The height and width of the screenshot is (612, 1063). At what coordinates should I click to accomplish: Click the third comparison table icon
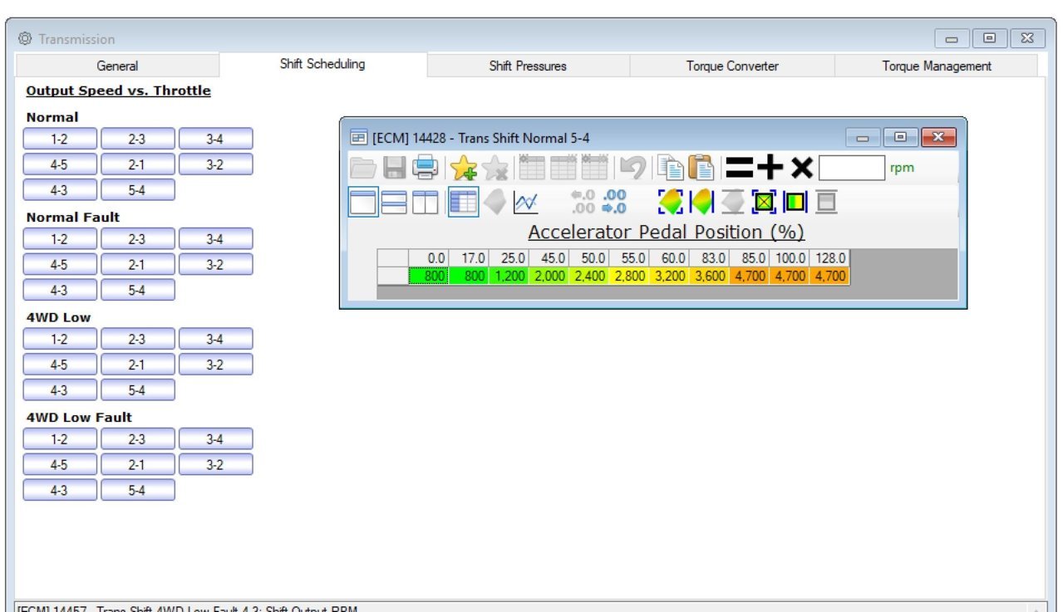(x=594, y=169)
